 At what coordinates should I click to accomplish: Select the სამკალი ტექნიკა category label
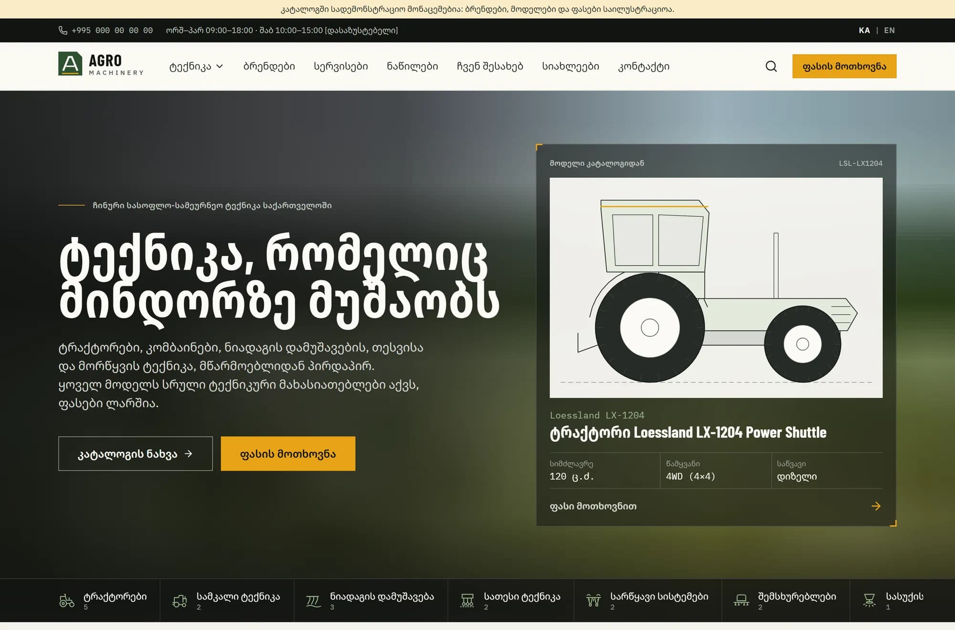coord(238,597)
